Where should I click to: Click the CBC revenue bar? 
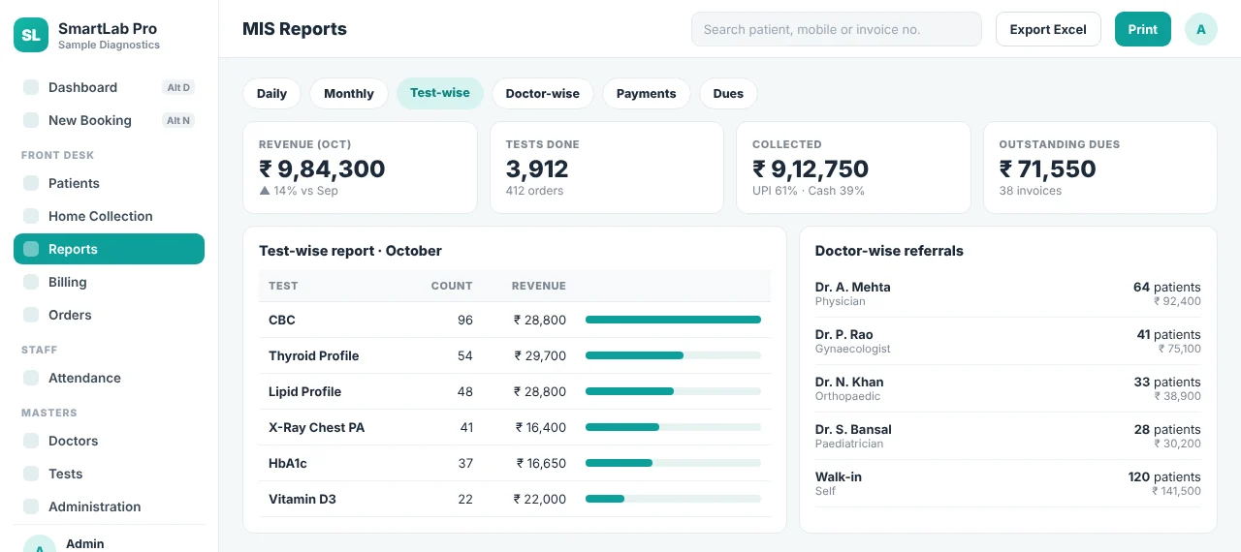[673, 320]
